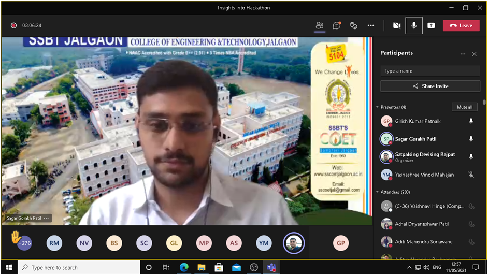The height and width of the screenshot is (275, 488).
Task: Click the taskbar search box
Action: click(79, 268)
